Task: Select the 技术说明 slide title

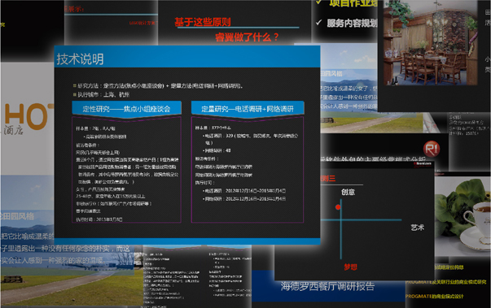Action: pyautogui.click(x=80, y=59)
